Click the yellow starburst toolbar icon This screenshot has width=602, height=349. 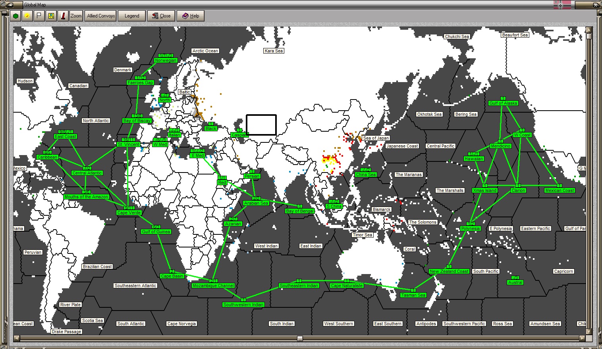pyautogui.click(x=27, y=16)
